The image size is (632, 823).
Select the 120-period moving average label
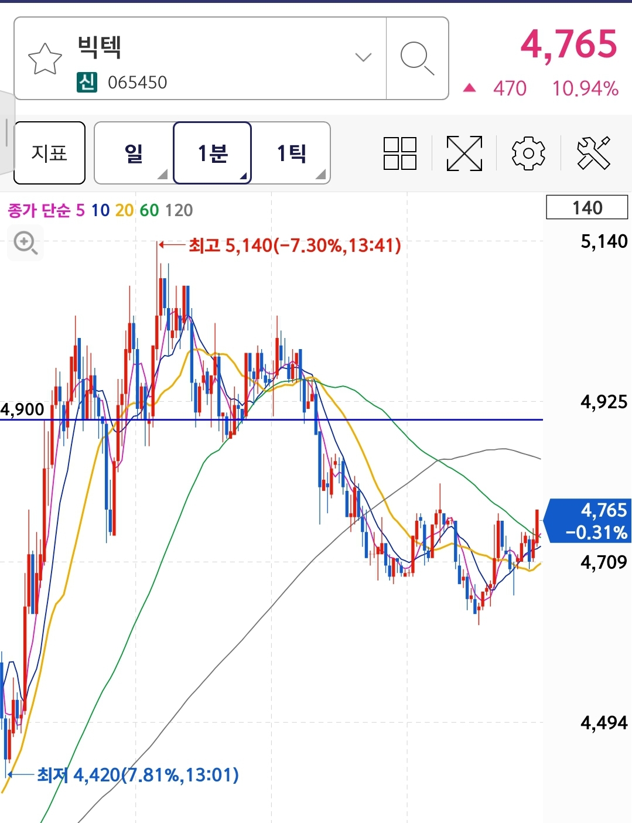(179, 210)
